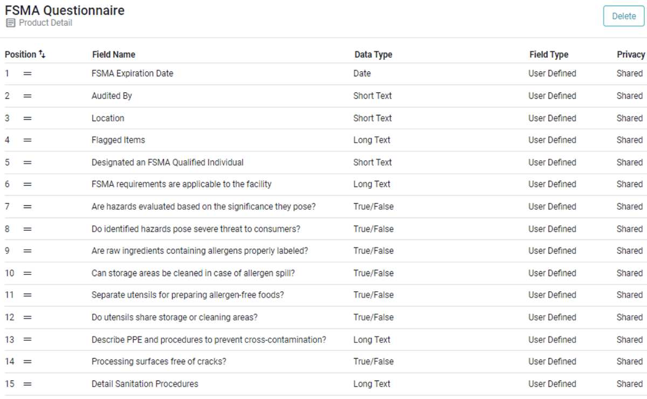Select the Can storage areas be cleaned row

[193, 273]
